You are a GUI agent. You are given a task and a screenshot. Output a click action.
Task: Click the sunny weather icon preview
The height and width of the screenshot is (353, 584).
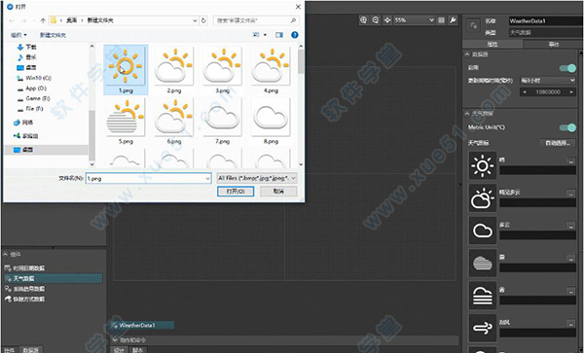pos(483,165)
